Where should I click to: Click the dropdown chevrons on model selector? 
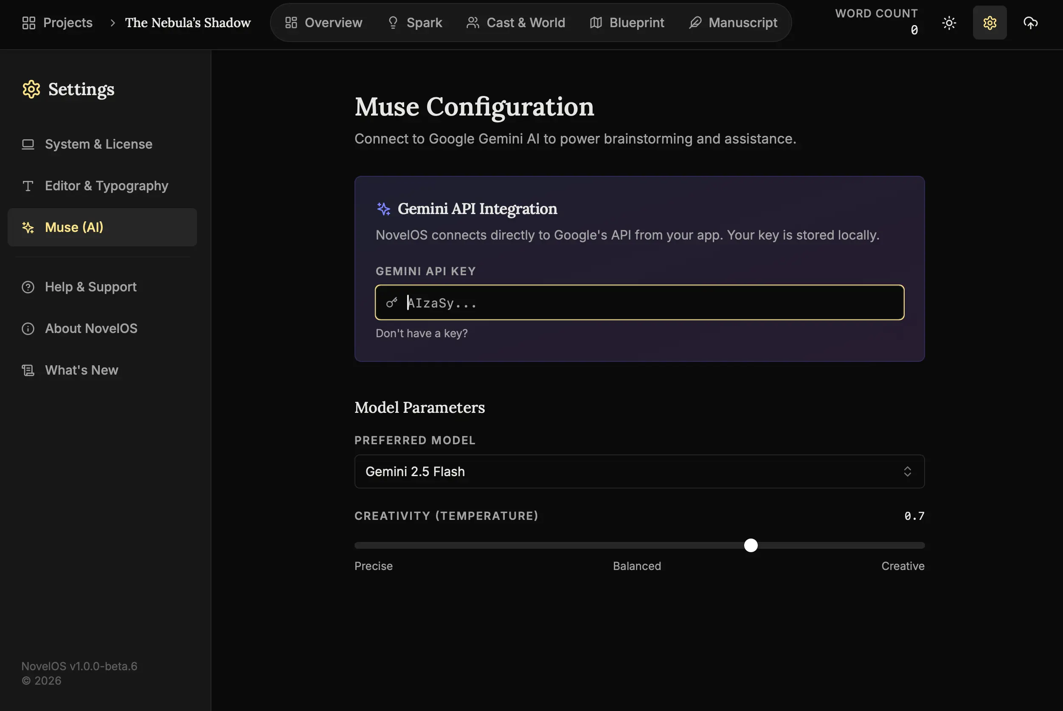[907, 471]
